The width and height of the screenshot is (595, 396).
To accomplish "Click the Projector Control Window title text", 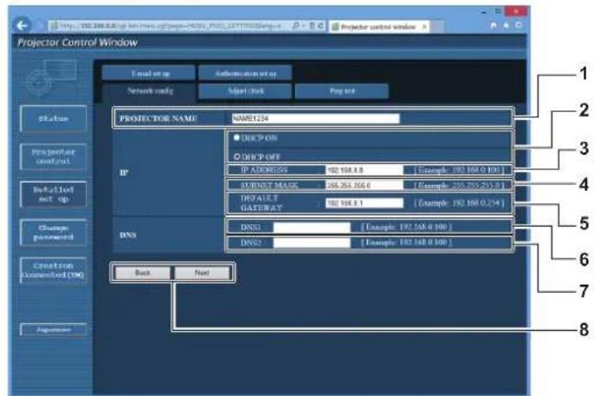I will (77, 43).
